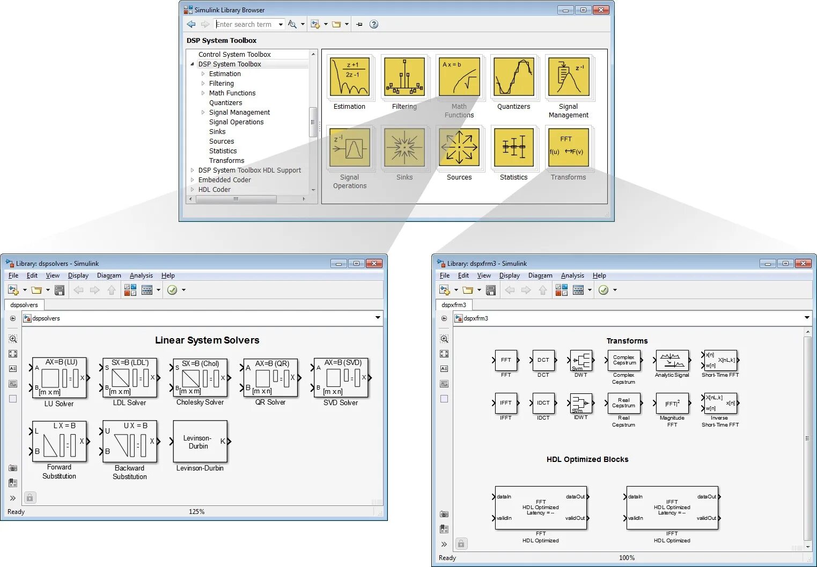Open the Transforms library icon

click(569, 148)
